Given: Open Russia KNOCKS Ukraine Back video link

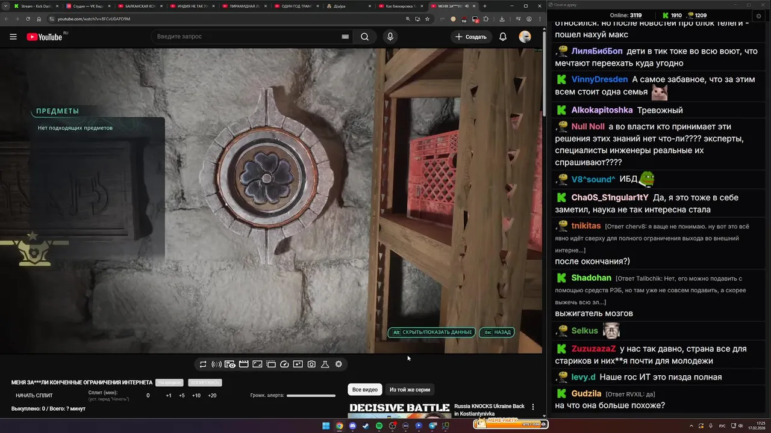Looking at the screenshot, I should 489,410.
